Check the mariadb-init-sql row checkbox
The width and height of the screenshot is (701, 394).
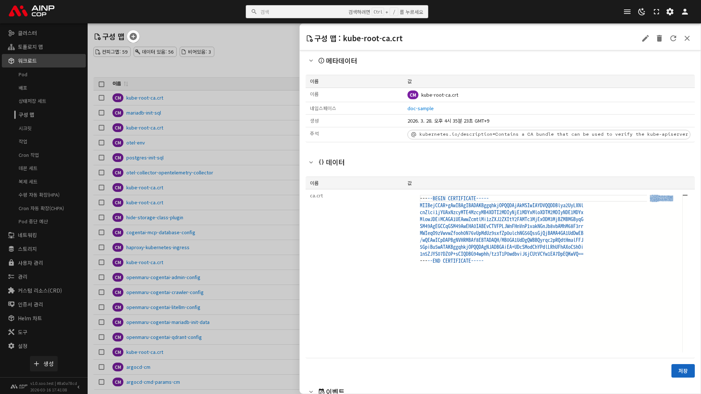(101, 113)
